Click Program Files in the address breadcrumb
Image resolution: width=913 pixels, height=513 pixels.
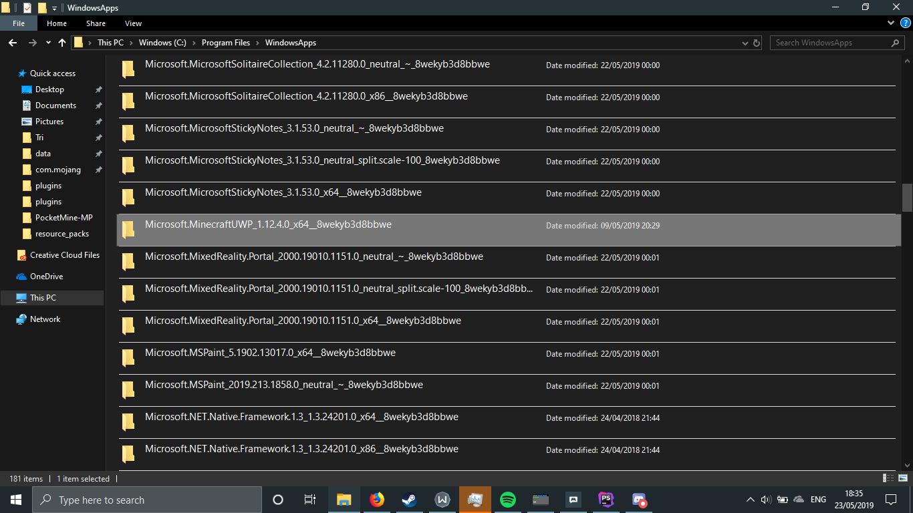pyautogui.click(x=225, y=43)
